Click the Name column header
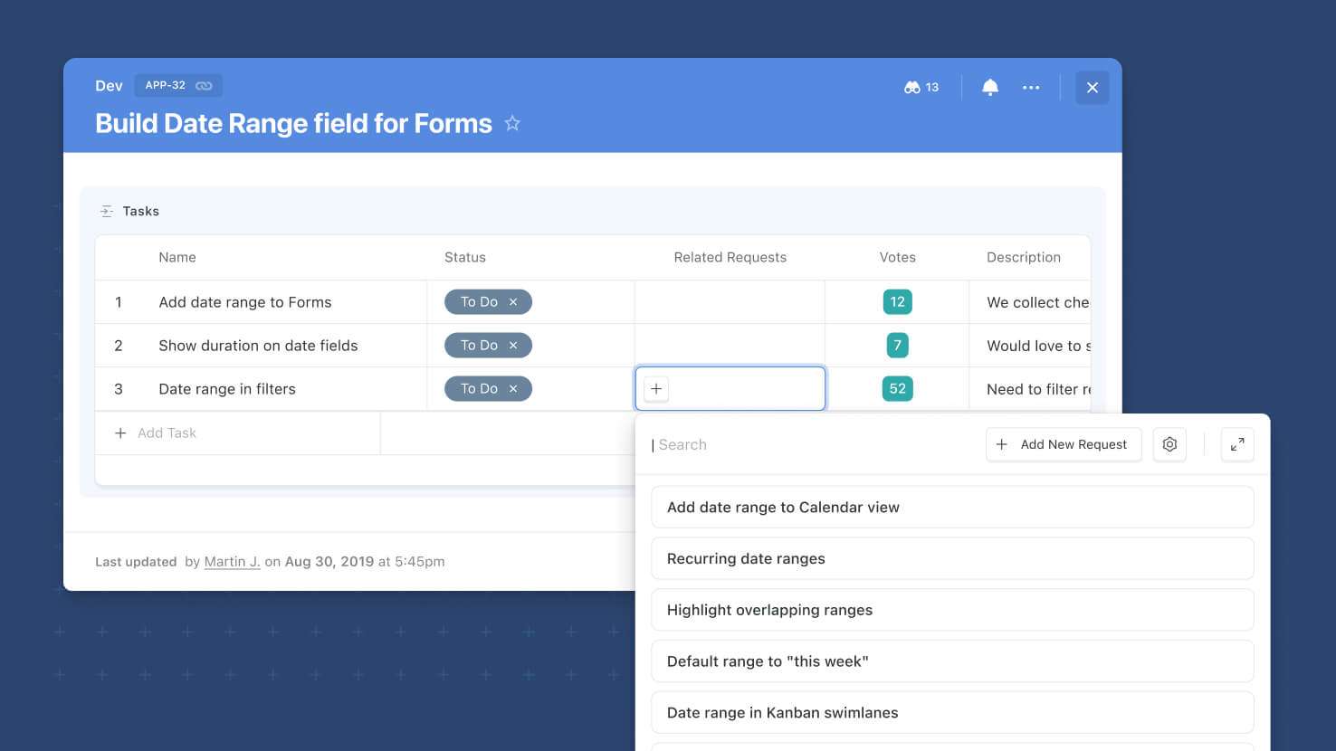This screenshot has width=1336, height=751. pyautogui.click(x=177, y=258)
